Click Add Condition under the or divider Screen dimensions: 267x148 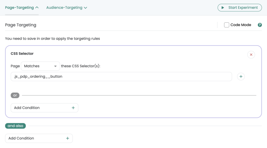pos(44,108)
